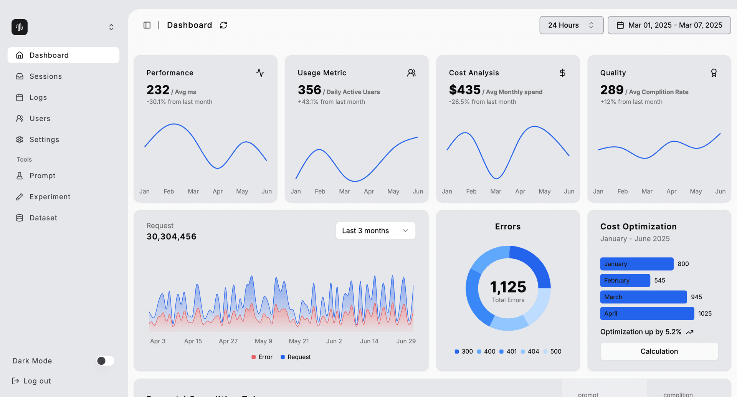
Task: Open Settings via the gear icon
Action: tap(20, 139)
